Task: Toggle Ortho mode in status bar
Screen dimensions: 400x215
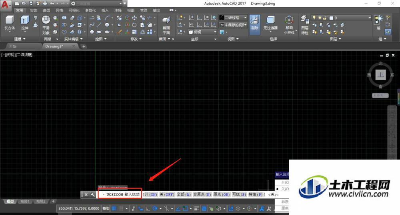Action: [x=148, y=209]
